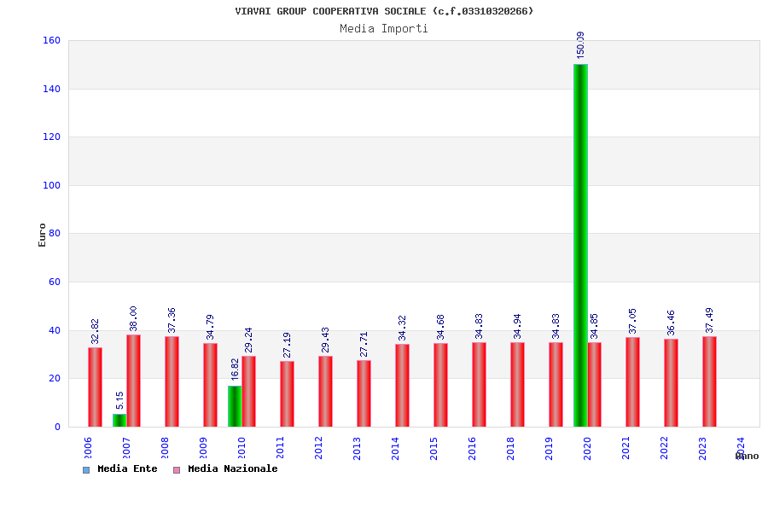Image resolution: width=768 pixels, height=512 pixels.
Task: Click the red 34.32 bar for 2014
Action: (402, 385)
